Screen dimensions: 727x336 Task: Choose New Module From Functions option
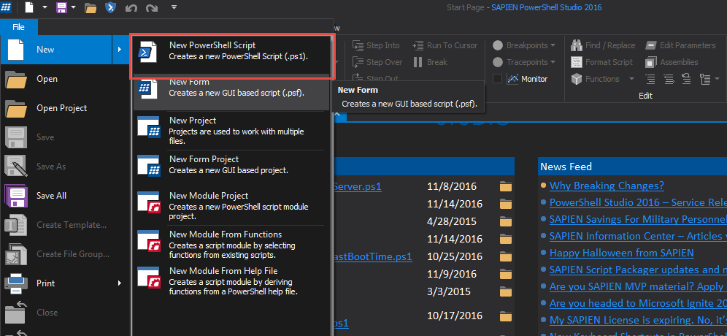[231, 244]
